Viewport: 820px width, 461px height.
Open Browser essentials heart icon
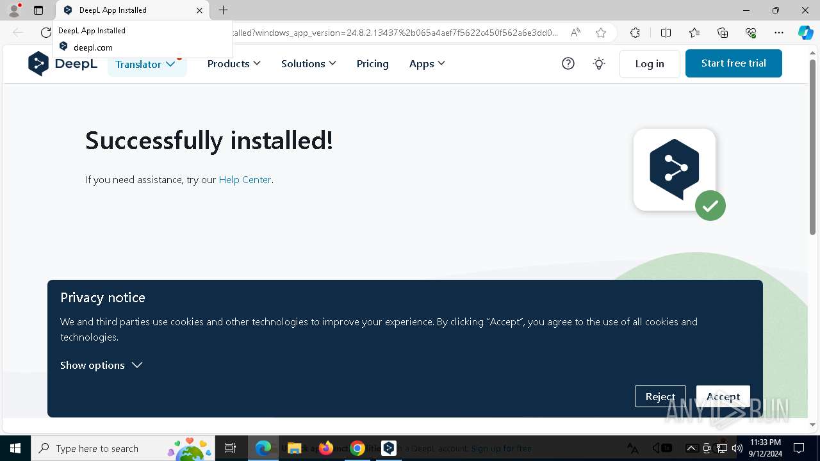click(x=751, y=33)
